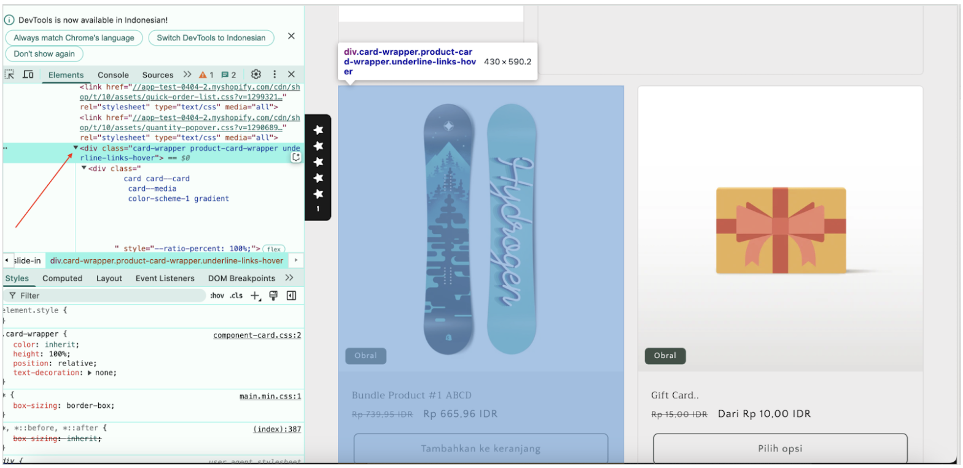Screen dimensions: 963x468
Task: Click the AI assistance icon on selected node
Action: [296, 158]
